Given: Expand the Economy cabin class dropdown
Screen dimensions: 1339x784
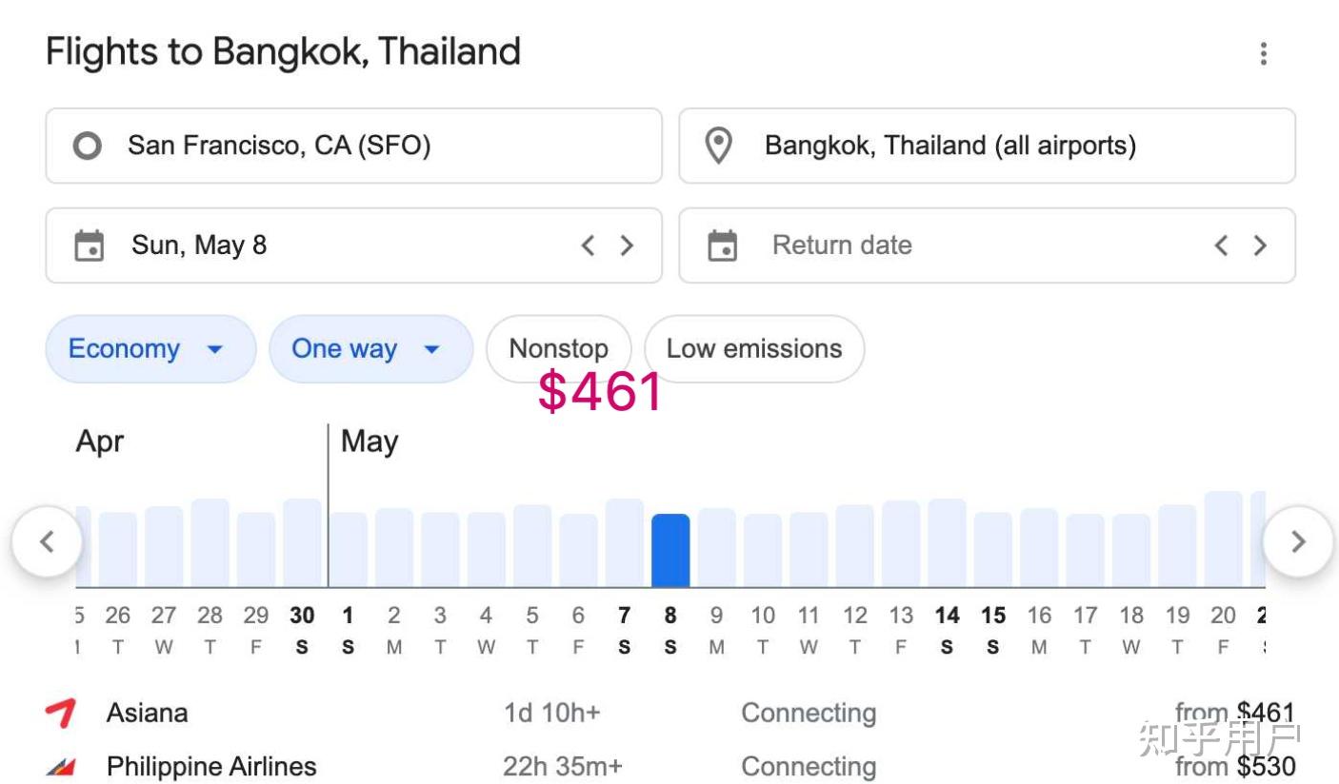Looking at the screenshot, I should pyautogui.click(x=150, y=348).
